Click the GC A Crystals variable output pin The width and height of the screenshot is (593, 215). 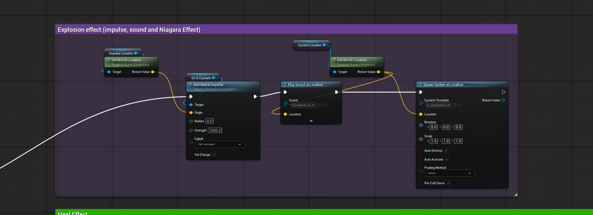[213, 78]
